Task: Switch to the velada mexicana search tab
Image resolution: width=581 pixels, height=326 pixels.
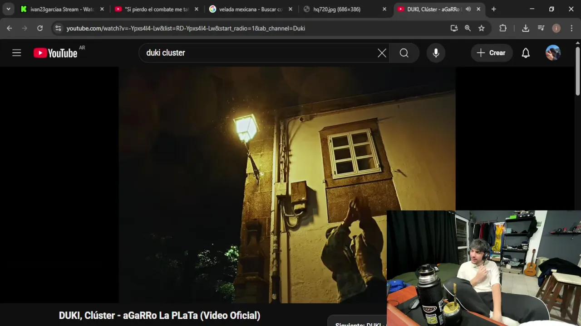Action: pyautogui.click(x=251, y=9)
